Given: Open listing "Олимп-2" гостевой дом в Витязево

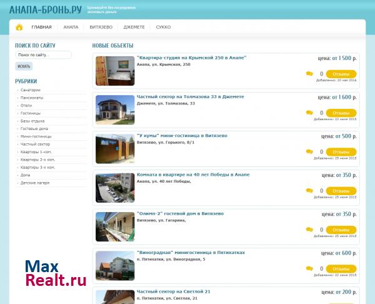Looking at the screenshot, I should (x=181, y=213).
